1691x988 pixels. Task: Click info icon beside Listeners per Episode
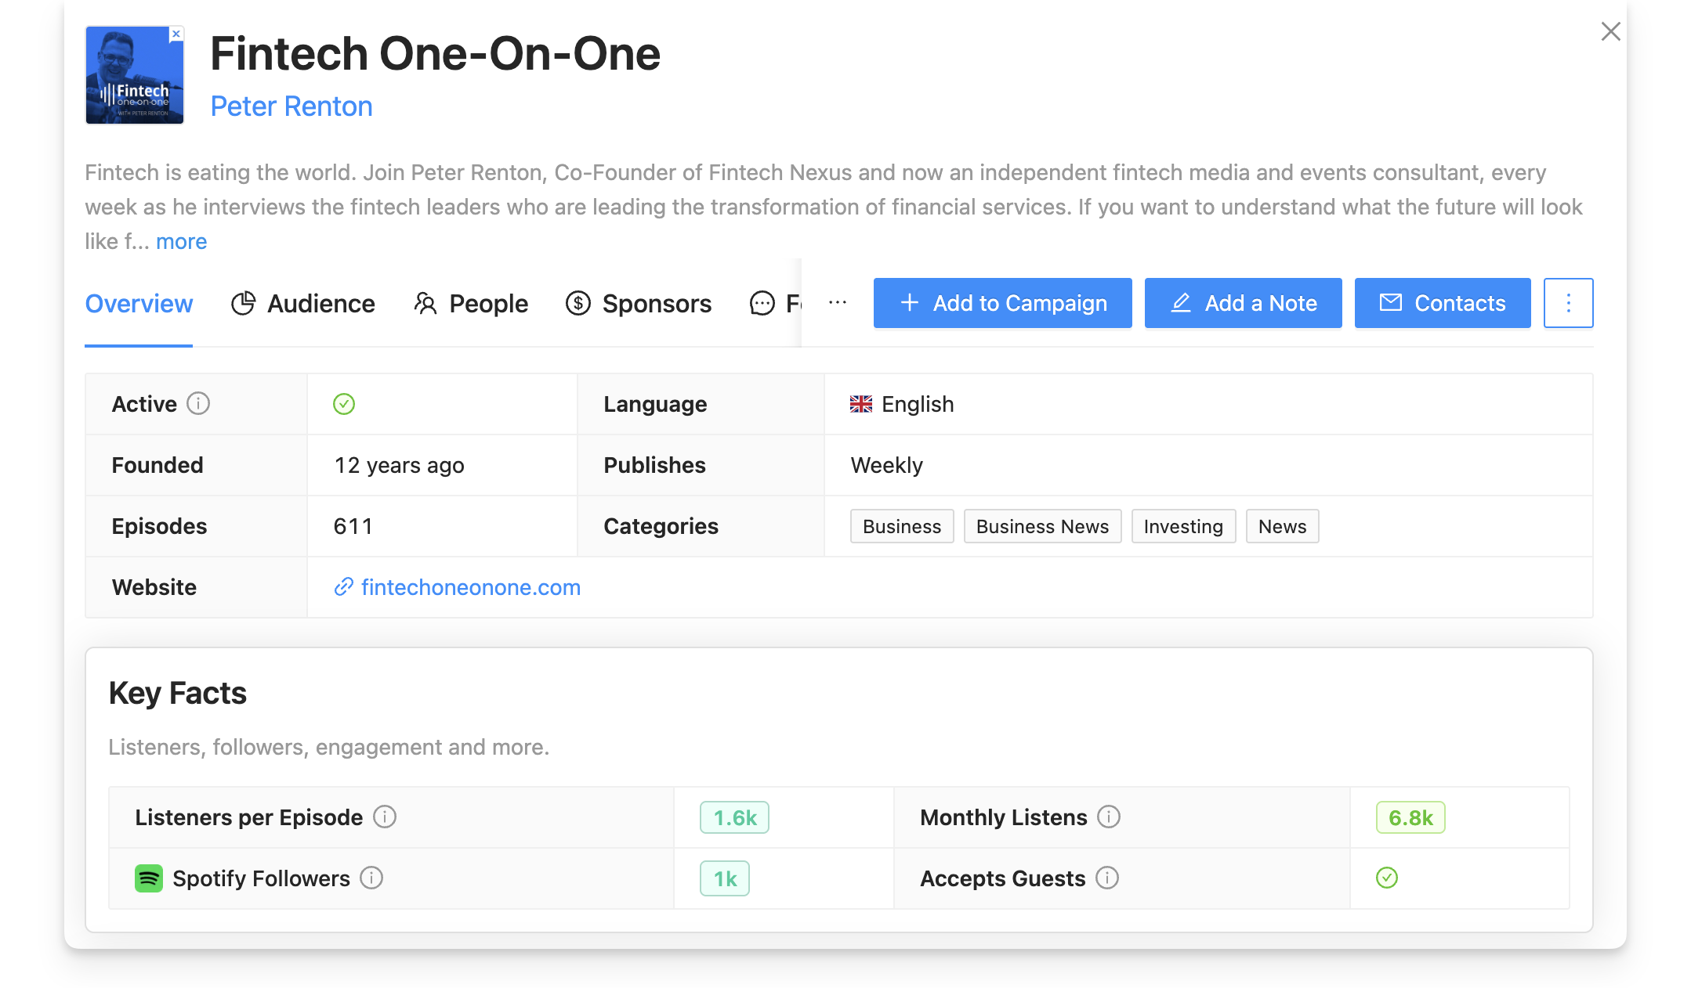(x=385, y=817)
